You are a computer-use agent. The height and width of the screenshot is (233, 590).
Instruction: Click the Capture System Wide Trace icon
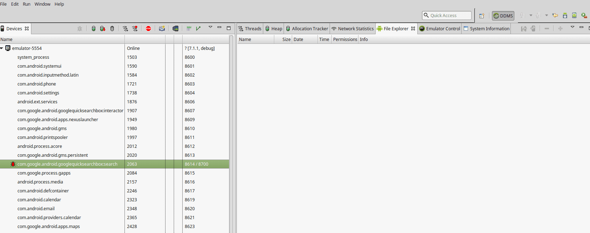coord(189,29)
